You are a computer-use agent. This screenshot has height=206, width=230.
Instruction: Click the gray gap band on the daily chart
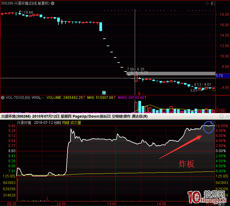coord(171,74)
